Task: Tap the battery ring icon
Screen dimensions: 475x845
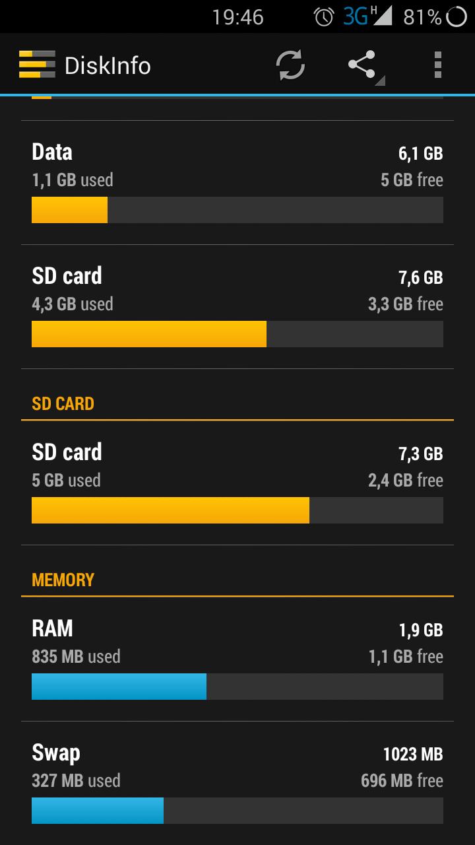Action: pyautogui.click(x=457, y=17)
